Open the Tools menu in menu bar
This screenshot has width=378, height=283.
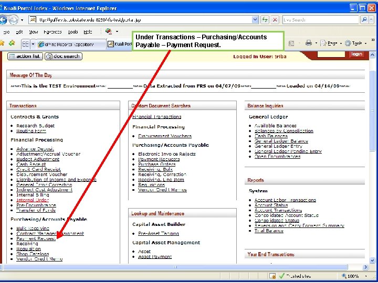[73, 32]
